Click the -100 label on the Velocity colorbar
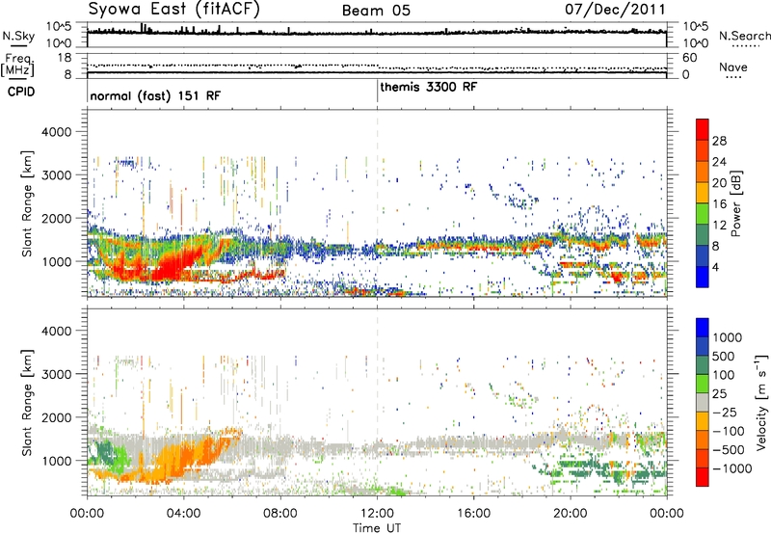The height and width of the screenshot is (534, 771). point(731,431)
